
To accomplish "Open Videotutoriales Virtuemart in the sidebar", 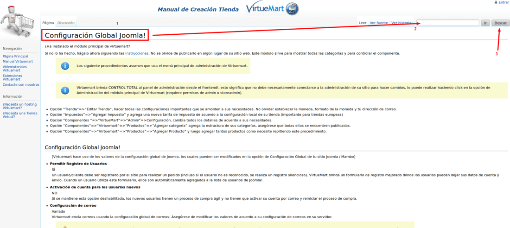I will coord(15,68).
